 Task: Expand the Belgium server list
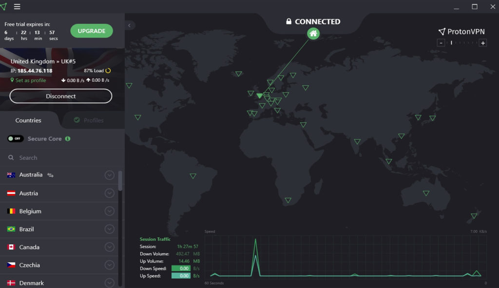pyautogui.click(x=109, y=211)
